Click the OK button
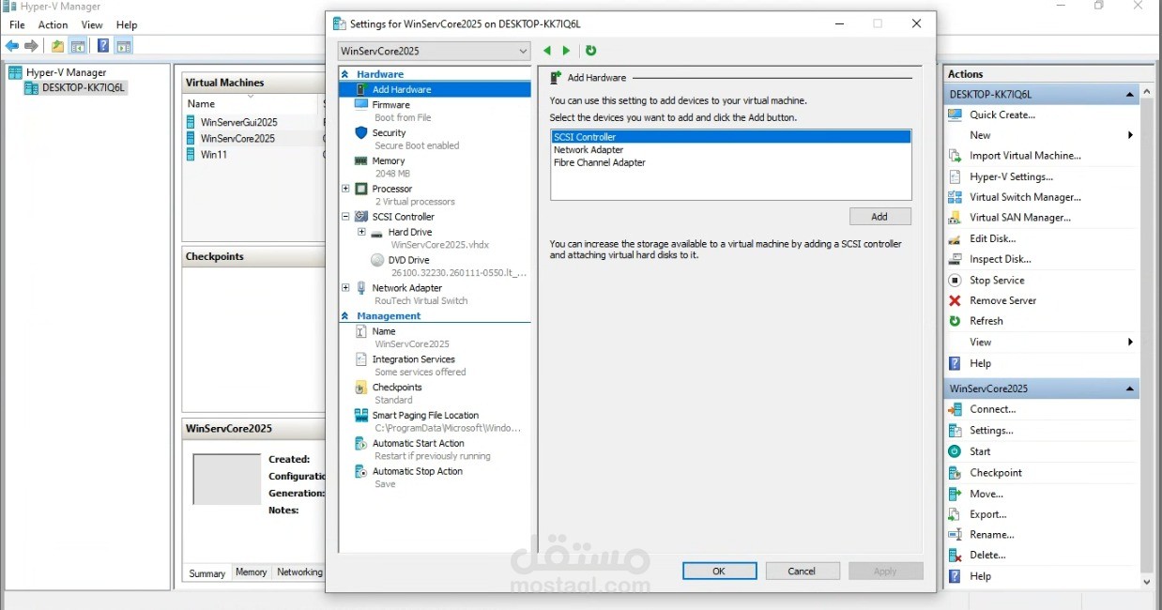 [x=719, y=571]
